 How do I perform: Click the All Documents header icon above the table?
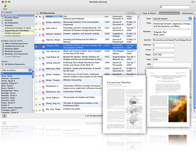37,13
